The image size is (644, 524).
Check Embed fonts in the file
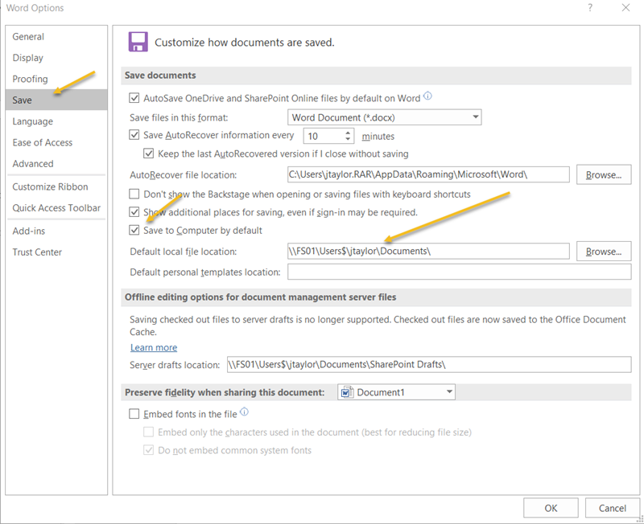point(134,414)
